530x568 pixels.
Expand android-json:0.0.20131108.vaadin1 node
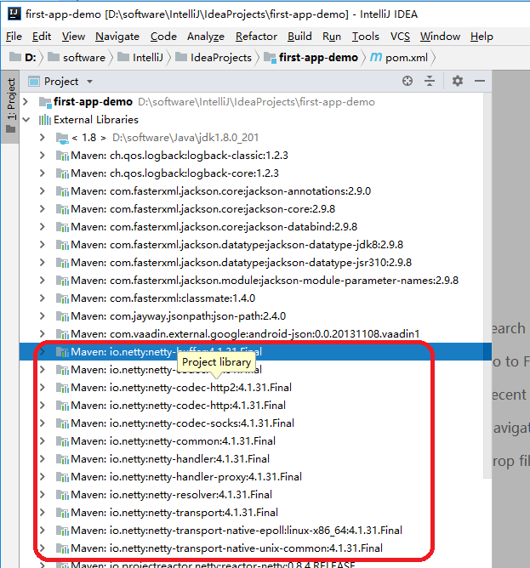43,333
